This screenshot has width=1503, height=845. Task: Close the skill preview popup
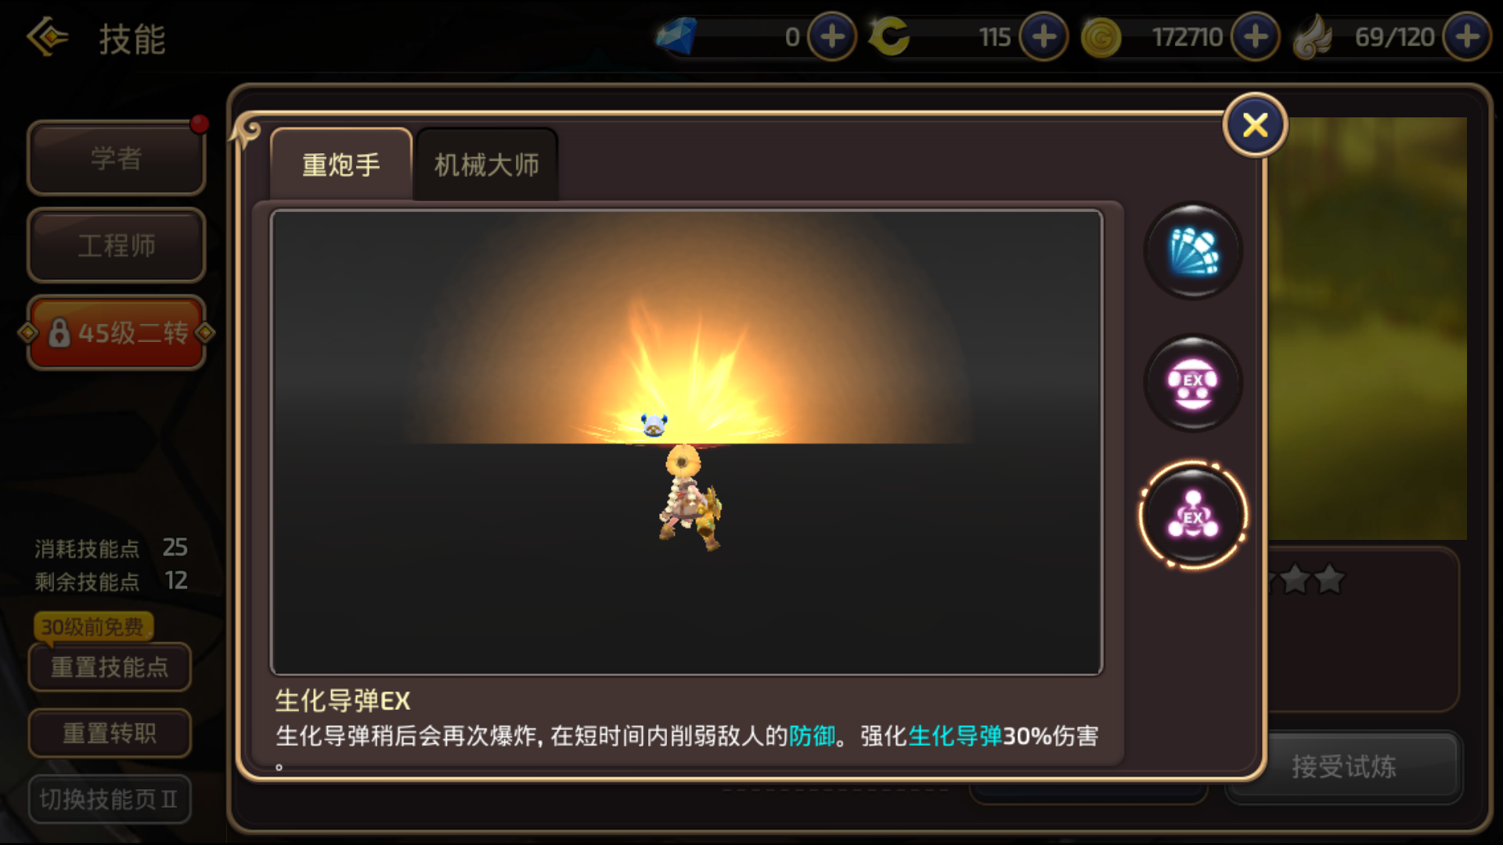pos(1256,125)
